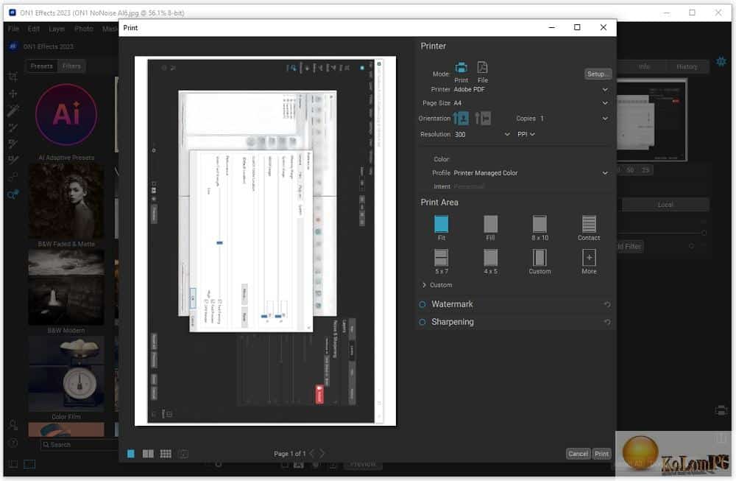Select the Crop tool in ON1 Effects
The height and width of the screenshot is (481, 736).
pos(13,77)
